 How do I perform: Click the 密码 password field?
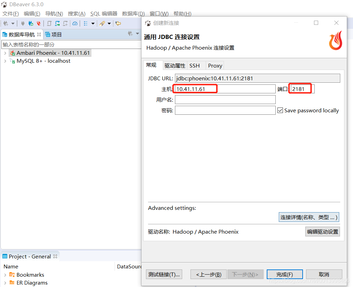[x=225, y=110]
